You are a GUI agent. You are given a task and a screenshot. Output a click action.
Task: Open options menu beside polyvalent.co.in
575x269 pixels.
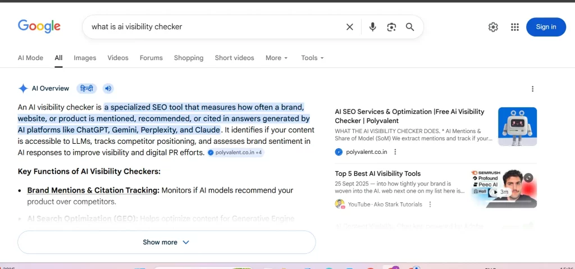point(395,152)
